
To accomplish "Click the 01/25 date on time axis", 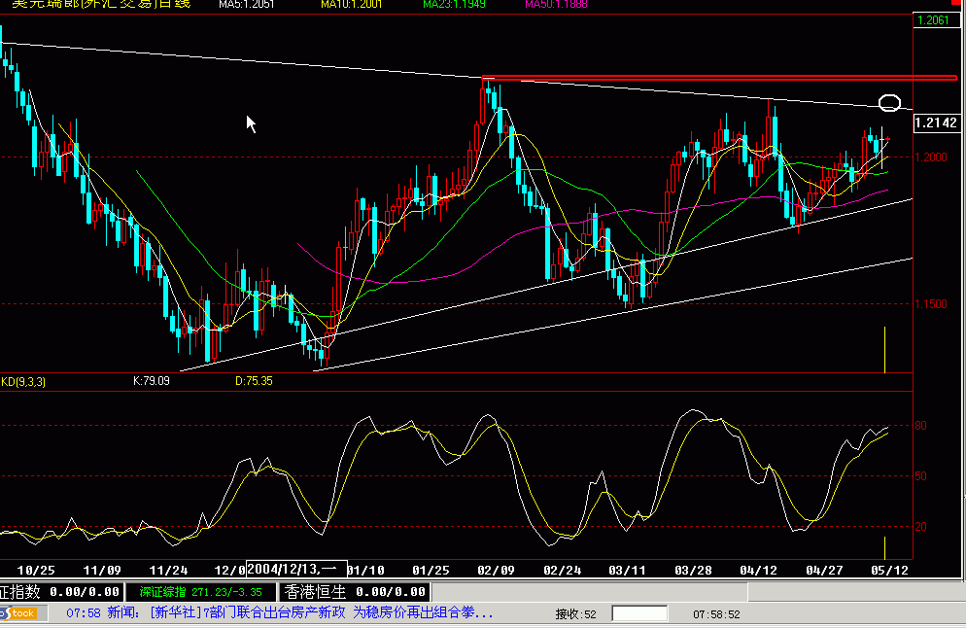I will point(431,570).
